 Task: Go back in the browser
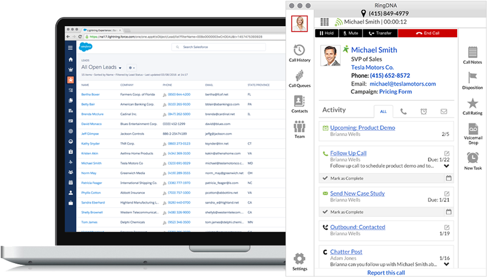click(x=68, y=36)
